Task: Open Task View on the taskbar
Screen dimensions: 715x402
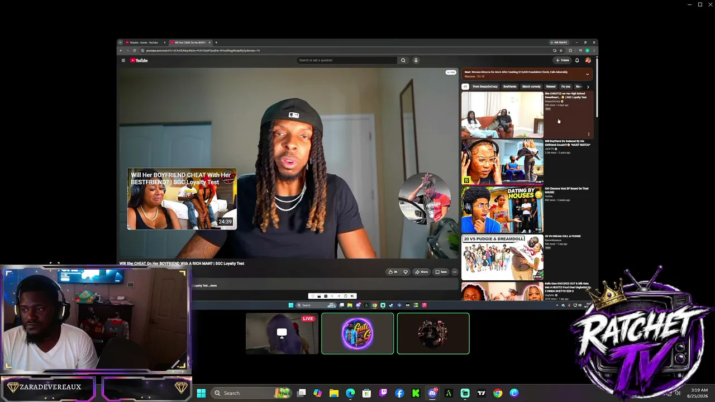Action: 302,393
